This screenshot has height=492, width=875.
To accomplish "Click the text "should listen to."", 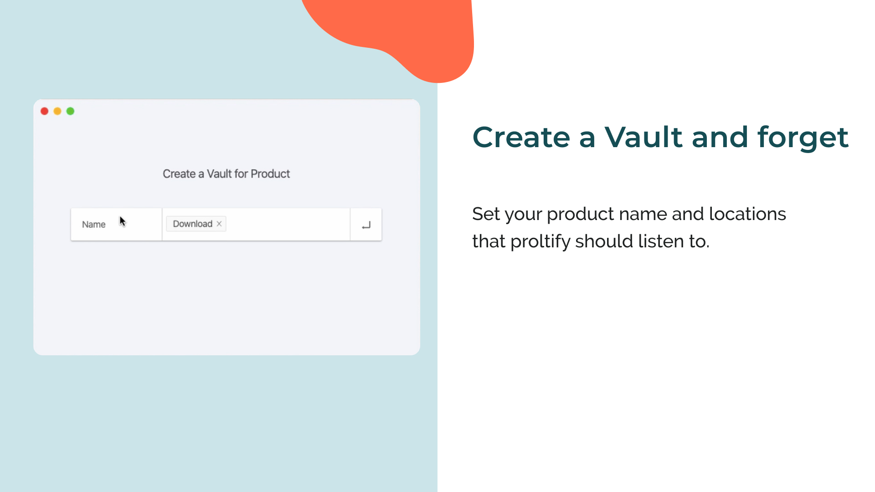I will point(642,241).
